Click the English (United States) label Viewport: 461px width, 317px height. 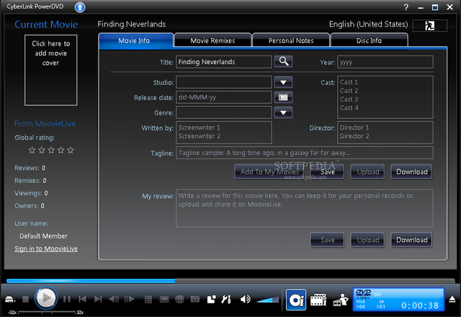pos(368,24)
